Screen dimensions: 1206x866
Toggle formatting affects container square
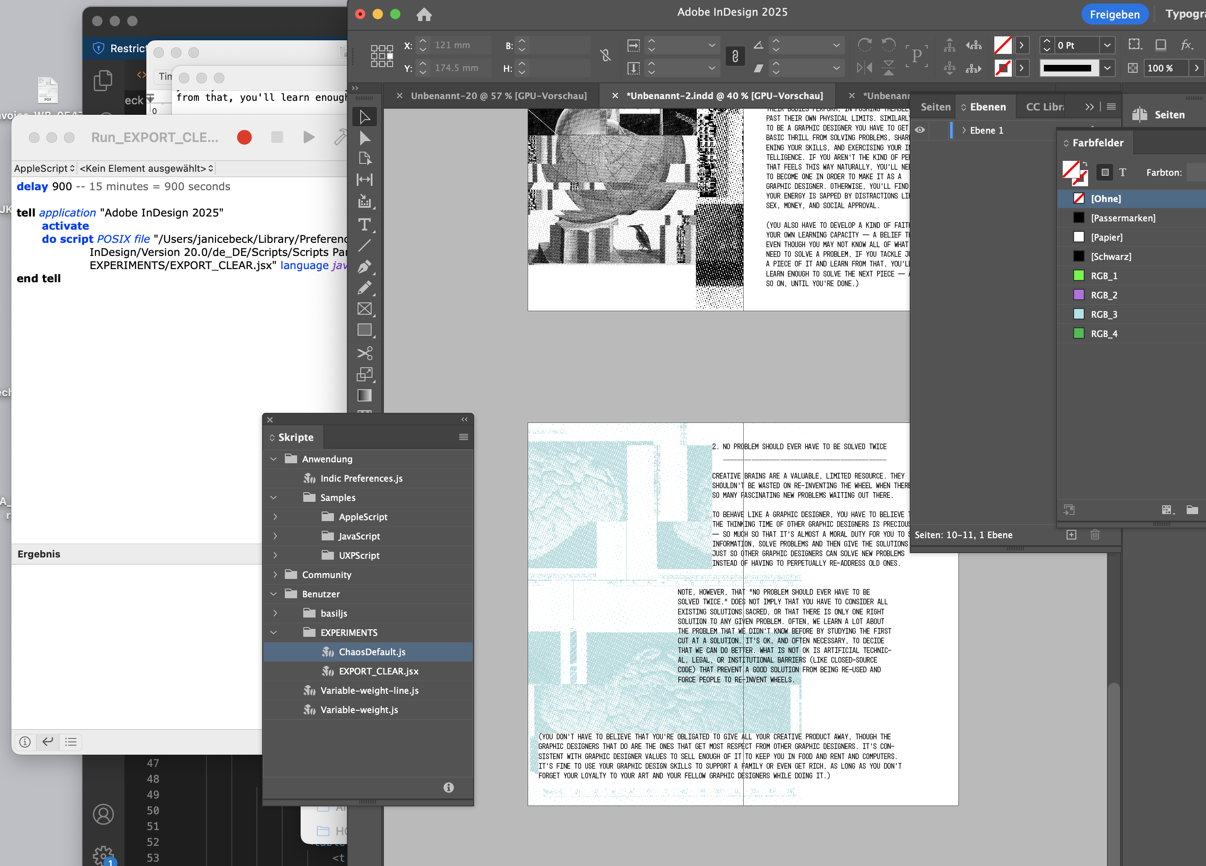coord(1104,172)
